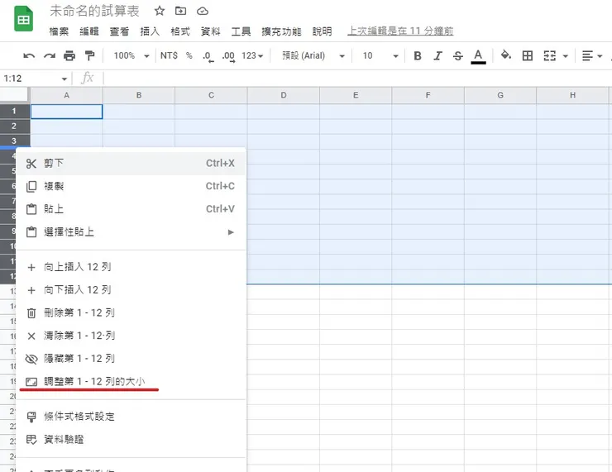Screen dimensions: 612x472
Task: Activate the paint format tool
Action: (x=90, y=55)
